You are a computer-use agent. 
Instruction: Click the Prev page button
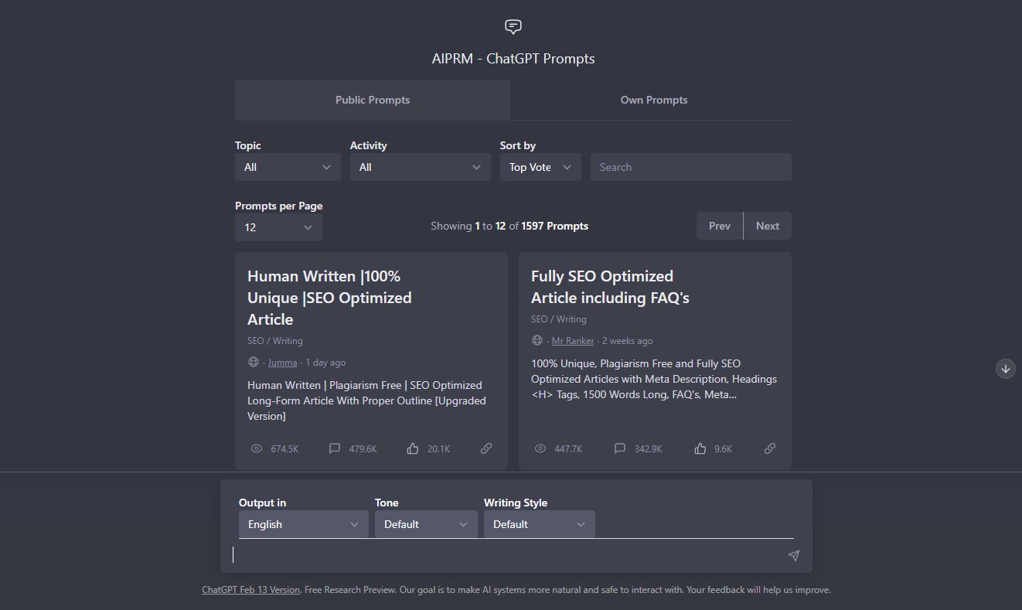point(720,226)
